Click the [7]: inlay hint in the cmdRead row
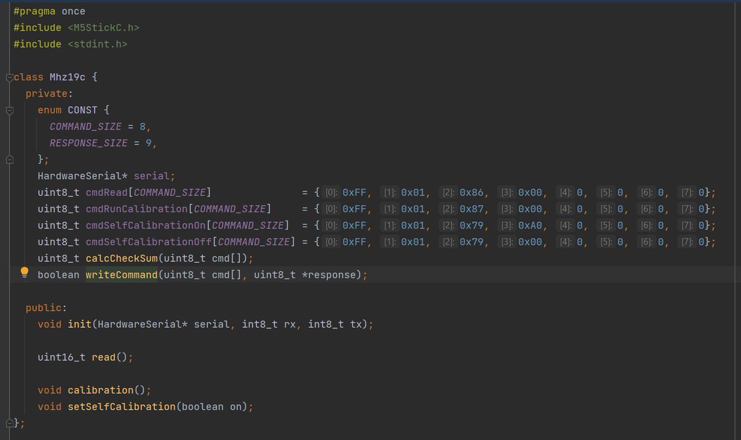 687,193
